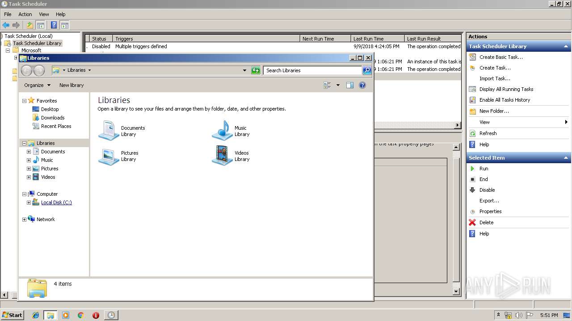
Task: Click the task list horizontal scroll right arrow
Action: 458,125
